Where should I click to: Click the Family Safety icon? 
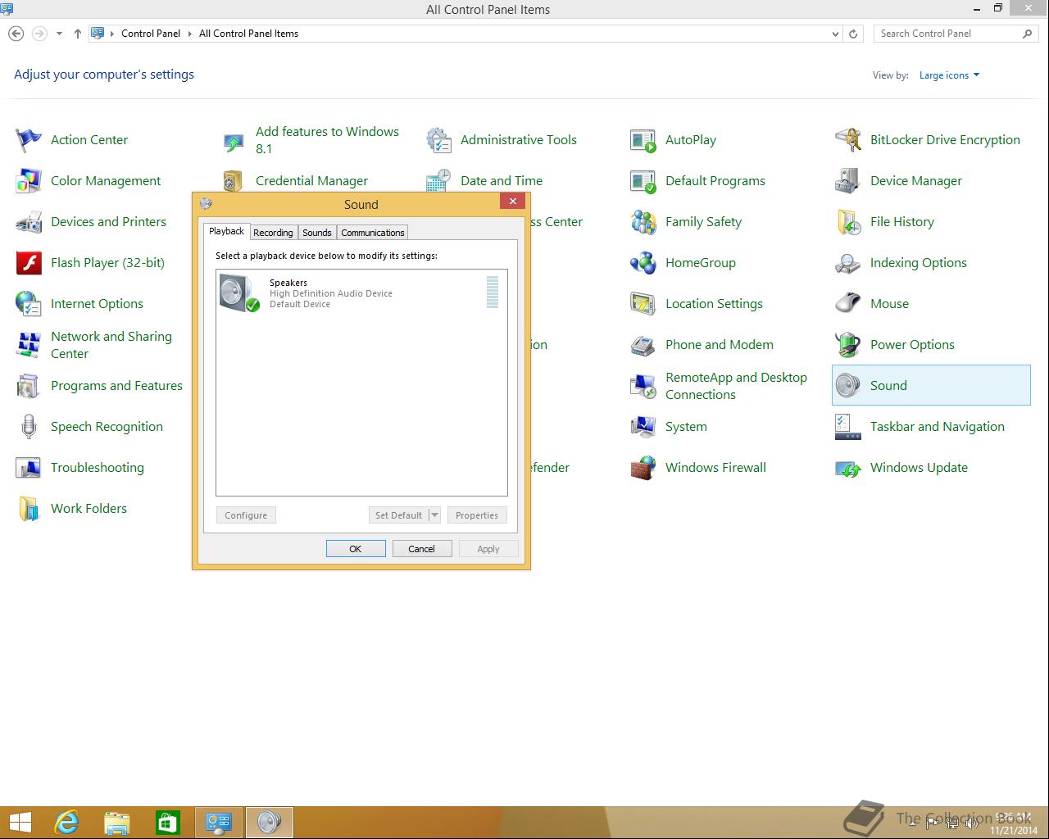643,222
